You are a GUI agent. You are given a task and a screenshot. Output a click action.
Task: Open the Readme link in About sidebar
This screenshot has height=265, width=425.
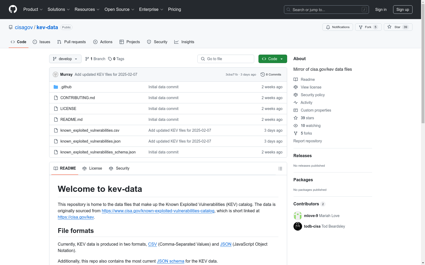pyautogui.click(x=304, y=79)
